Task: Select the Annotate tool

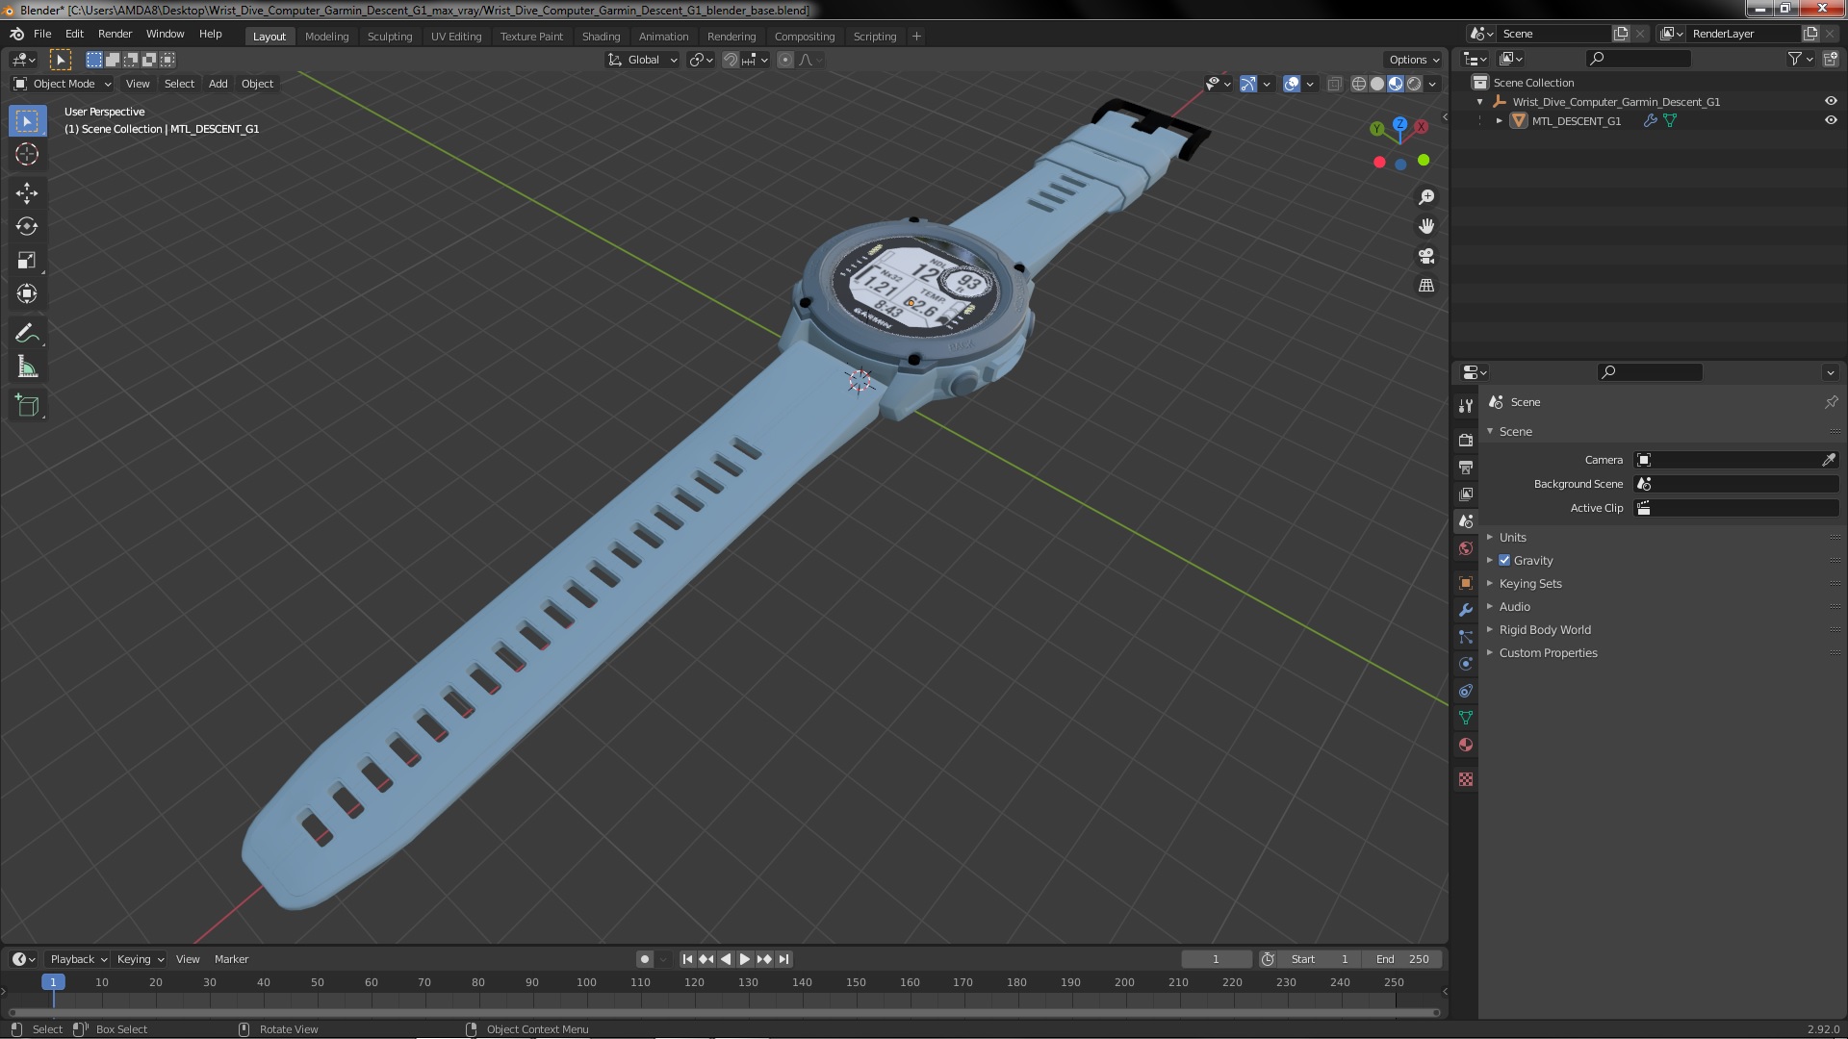Action: tap(27, 334)
